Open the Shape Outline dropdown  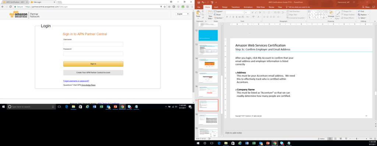[x=348, y=15]
